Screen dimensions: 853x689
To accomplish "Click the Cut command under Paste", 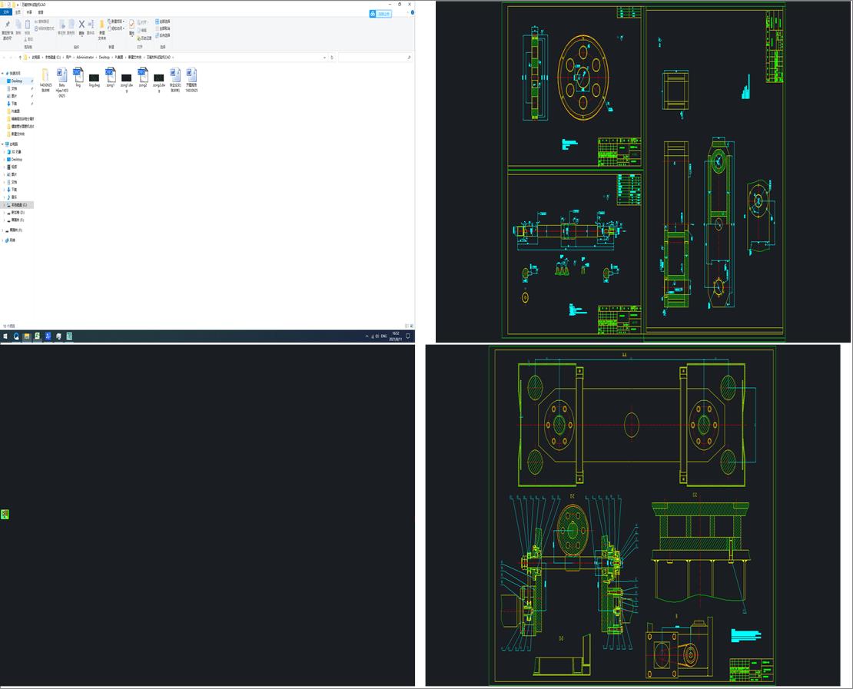I will (29, 39).
